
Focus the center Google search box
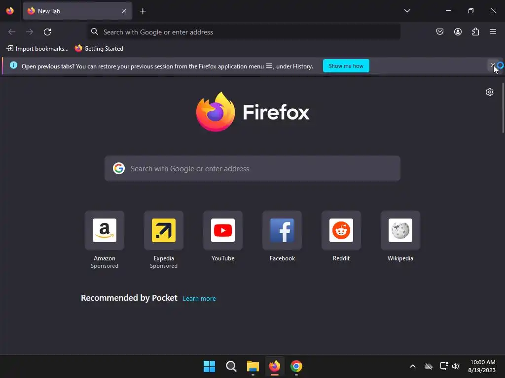(252, 168)
